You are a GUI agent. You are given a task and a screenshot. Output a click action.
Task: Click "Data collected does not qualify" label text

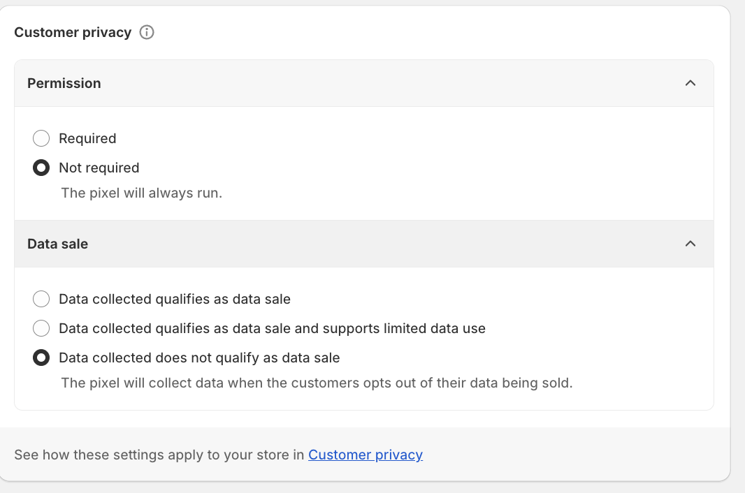point(199,358)
